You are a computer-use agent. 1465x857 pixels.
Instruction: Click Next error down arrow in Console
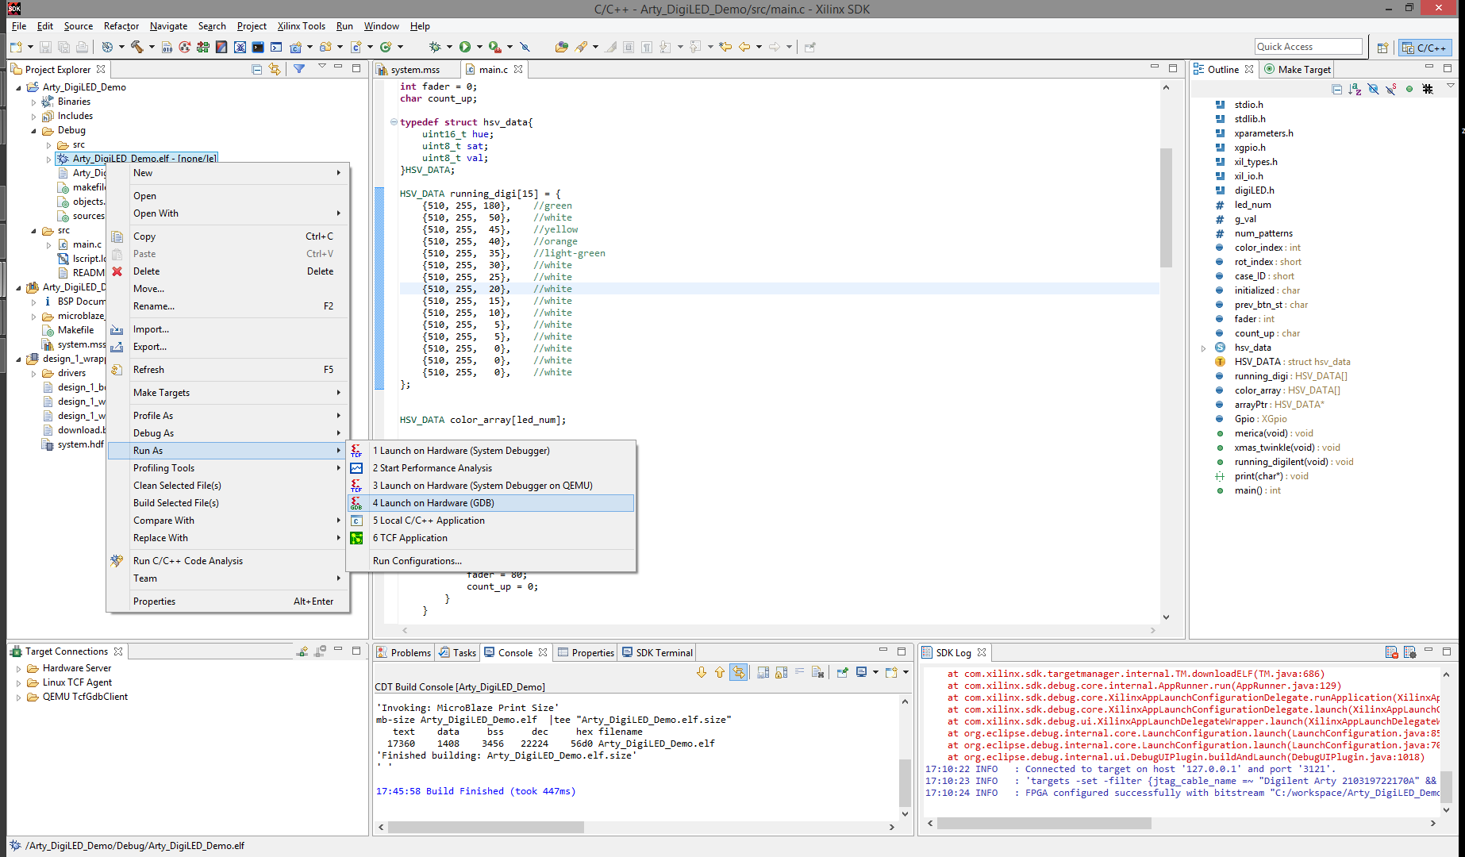click(702, 673)
